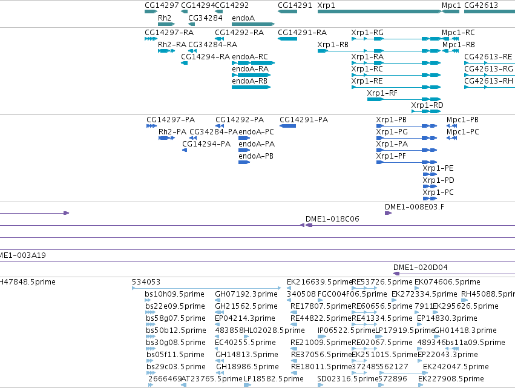Click the GH18986.5prime label

point(248,367)
